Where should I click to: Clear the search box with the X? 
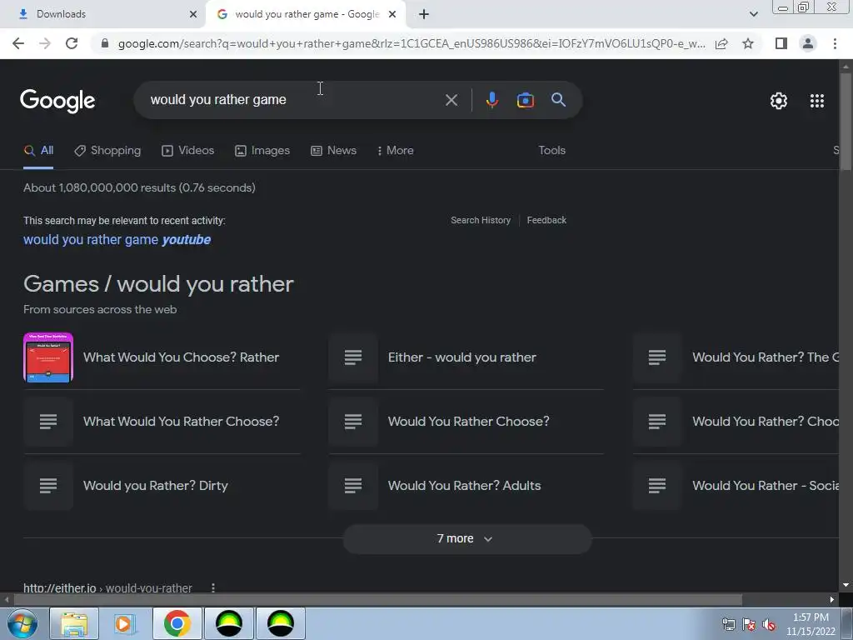pos(451,100)
